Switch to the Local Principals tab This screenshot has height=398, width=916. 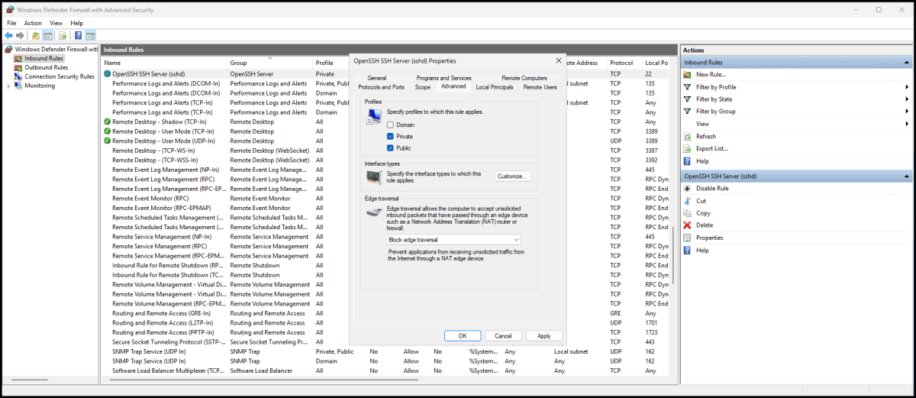coord(495,87)
